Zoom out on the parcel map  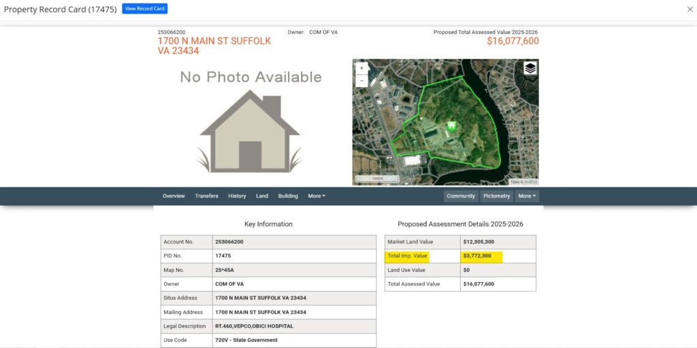[361, 81]
